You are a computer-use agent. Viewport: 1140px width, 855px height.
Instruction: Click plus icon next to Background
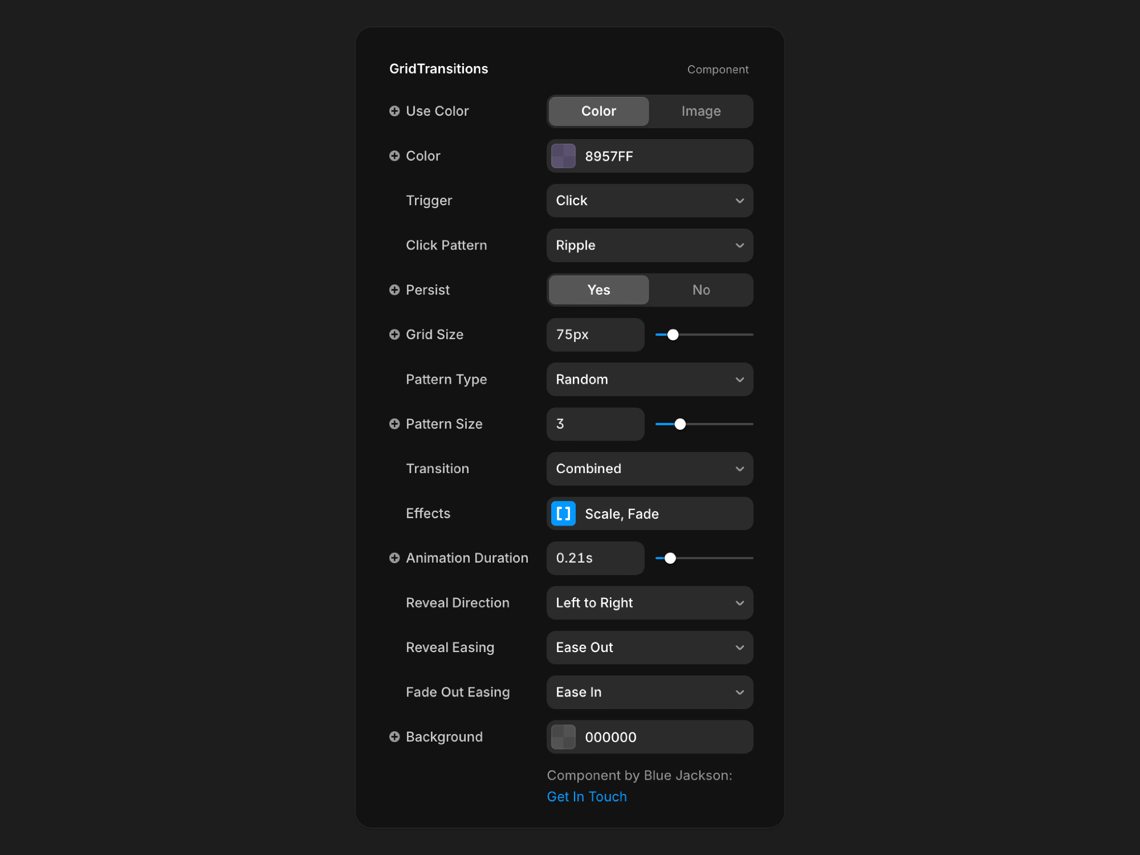pos(394,736)
